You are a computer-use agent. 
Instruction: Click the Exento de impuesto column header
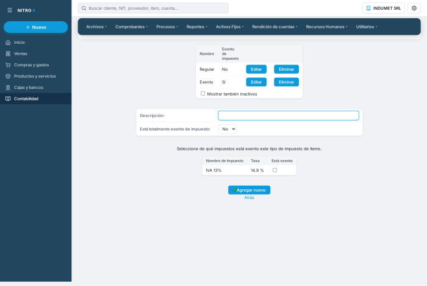(230, 54)
